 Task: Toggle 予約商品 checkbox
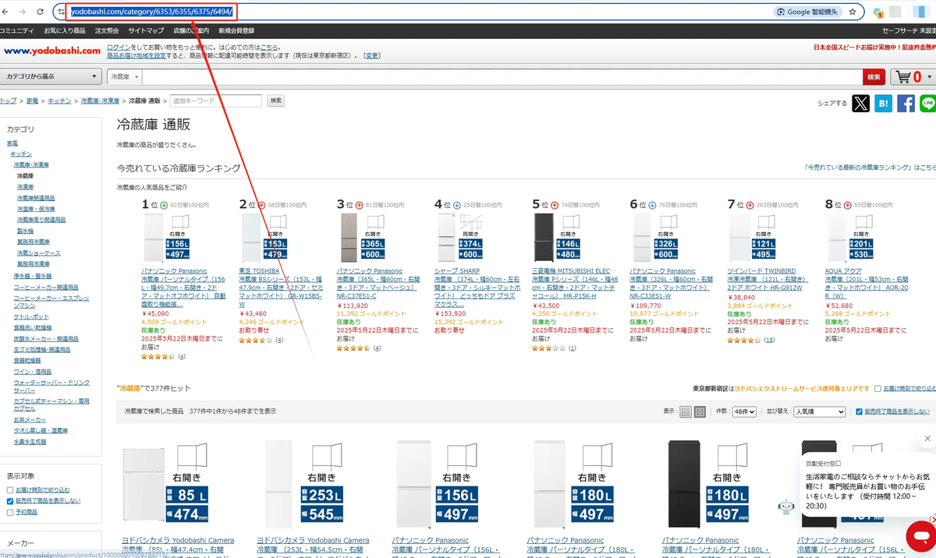[x=9, y=512]
